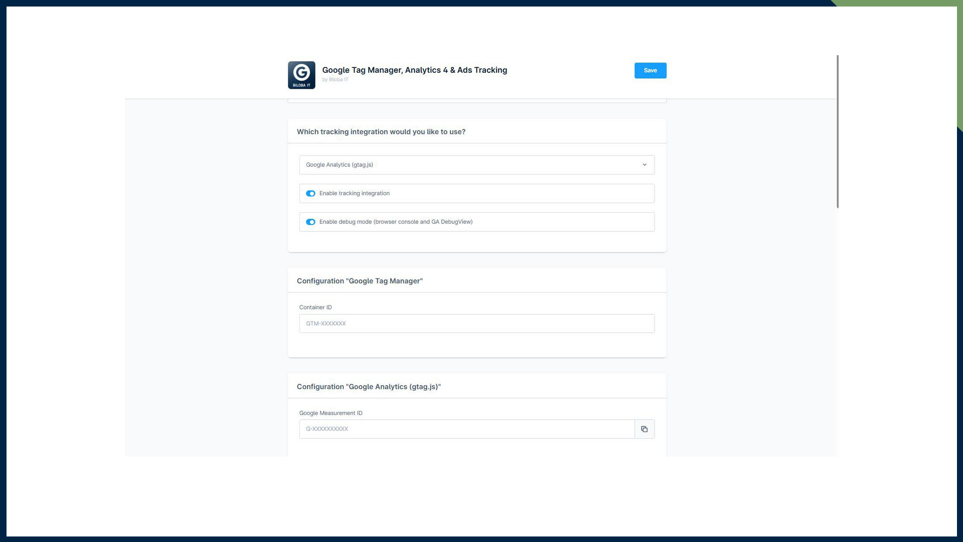This screenshot has height=542, width=963.
Task: Click into the Google Measurement ID field
Action: tap(466, 429)
